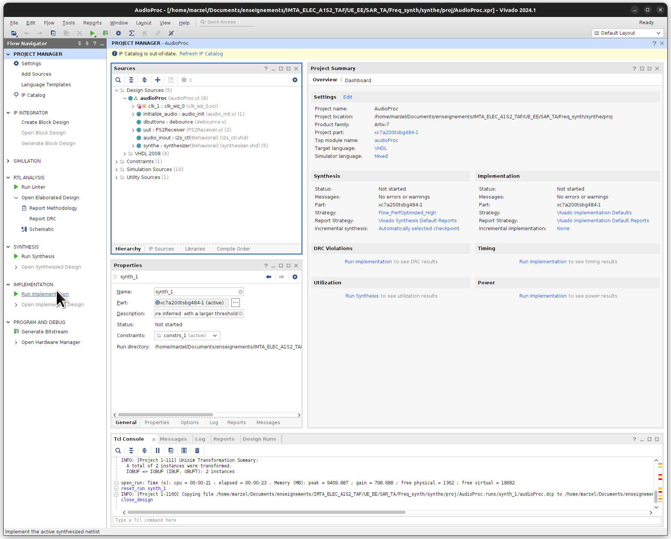Viewport: 671px width, 539px height.
Task: Open project using toolbar folder icon
Action: pyautogui.click(x=14, y=33)
